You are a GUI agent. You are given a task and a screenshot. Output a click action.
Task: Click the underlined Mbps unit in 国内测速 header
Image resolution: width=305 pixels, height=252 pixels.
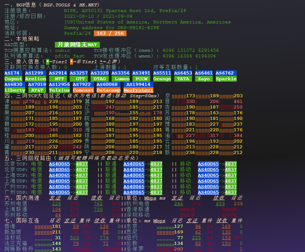151,198
